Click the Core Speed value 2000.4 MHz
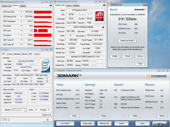This screenshot has width=170, height=127. [x=19, y=93]
